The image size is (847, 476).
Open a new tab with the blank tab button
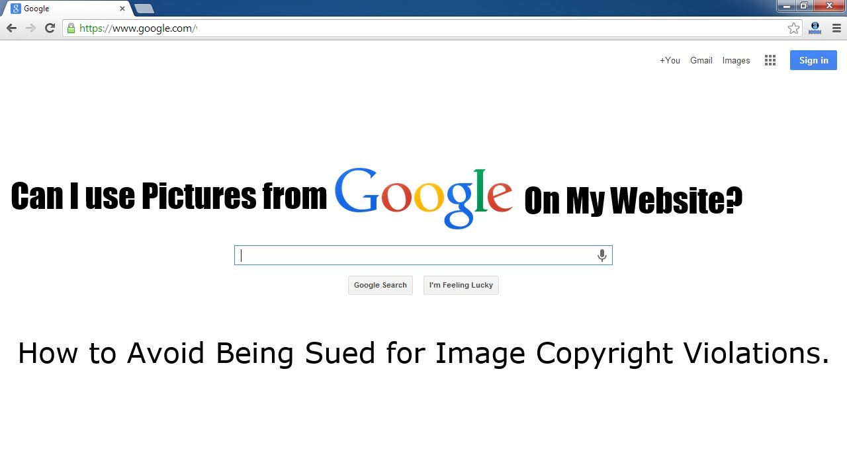(x=144, y=9)
